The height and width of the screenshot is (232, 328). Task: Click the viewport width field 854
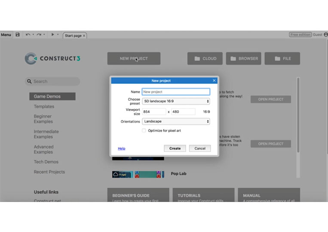pyautogui.click(x=154, y=112)
